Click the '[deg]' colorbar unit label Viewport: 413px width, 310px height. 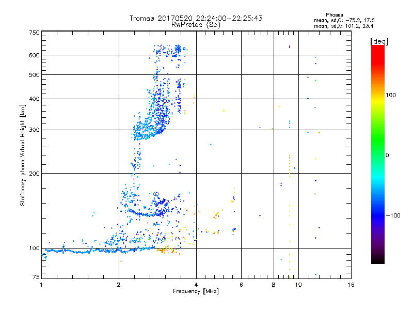[379, 41]
